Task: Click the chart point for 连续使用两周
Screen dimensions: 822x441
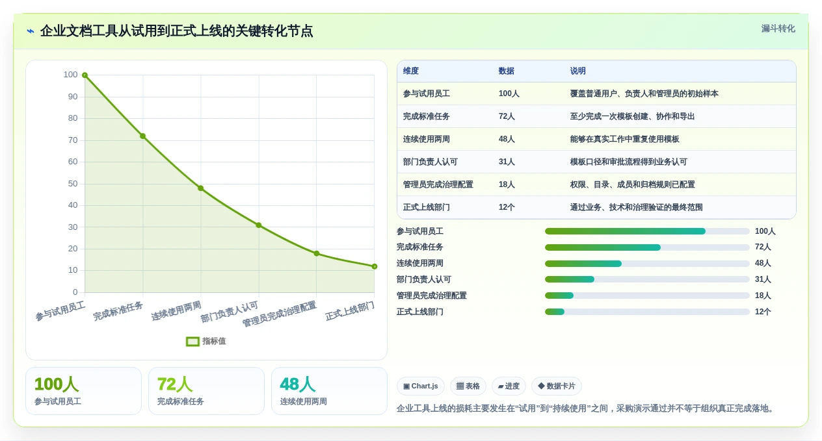Action: [x=200, y=188]
